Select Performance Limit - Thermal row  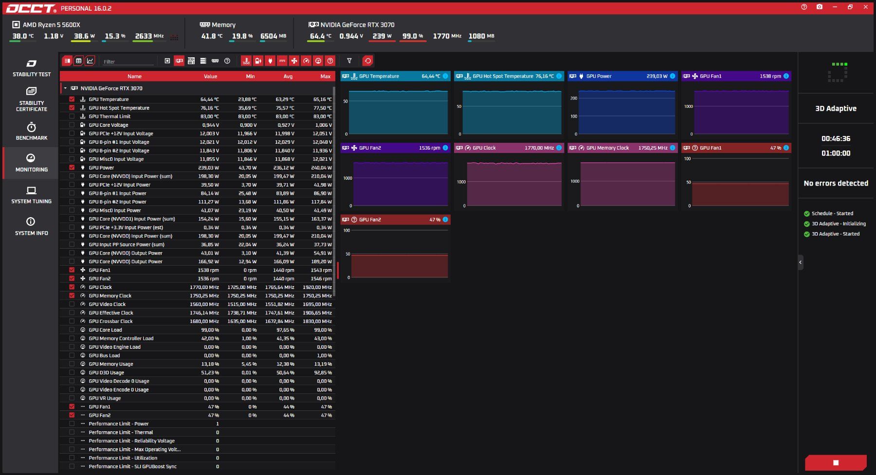[197, 432]
